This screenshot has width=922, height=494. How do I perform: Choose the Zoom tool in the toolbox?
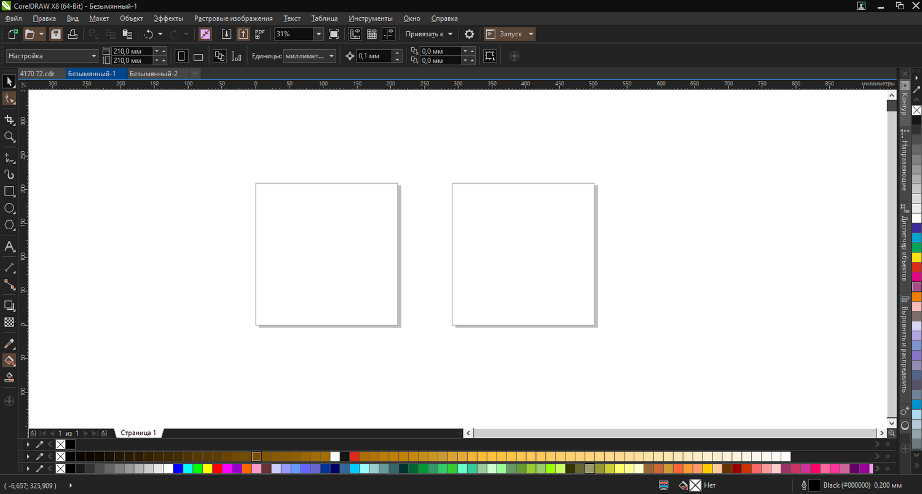tap(9, 137)
